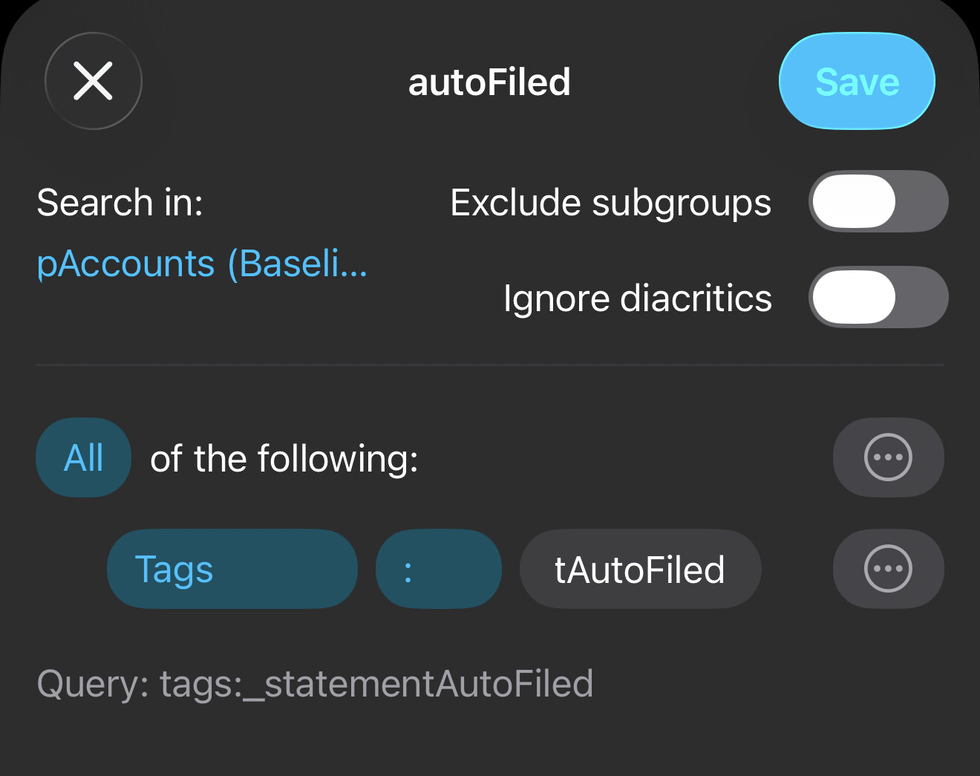Close the autoFiled smart rule editor

94,81
